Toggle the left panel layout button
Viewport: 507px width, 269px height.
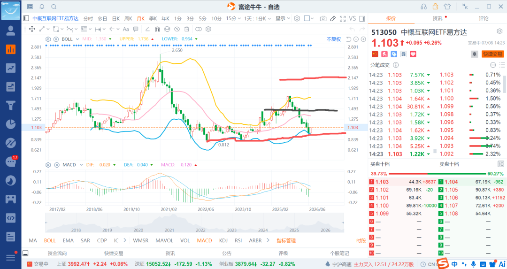coord(26,18)
